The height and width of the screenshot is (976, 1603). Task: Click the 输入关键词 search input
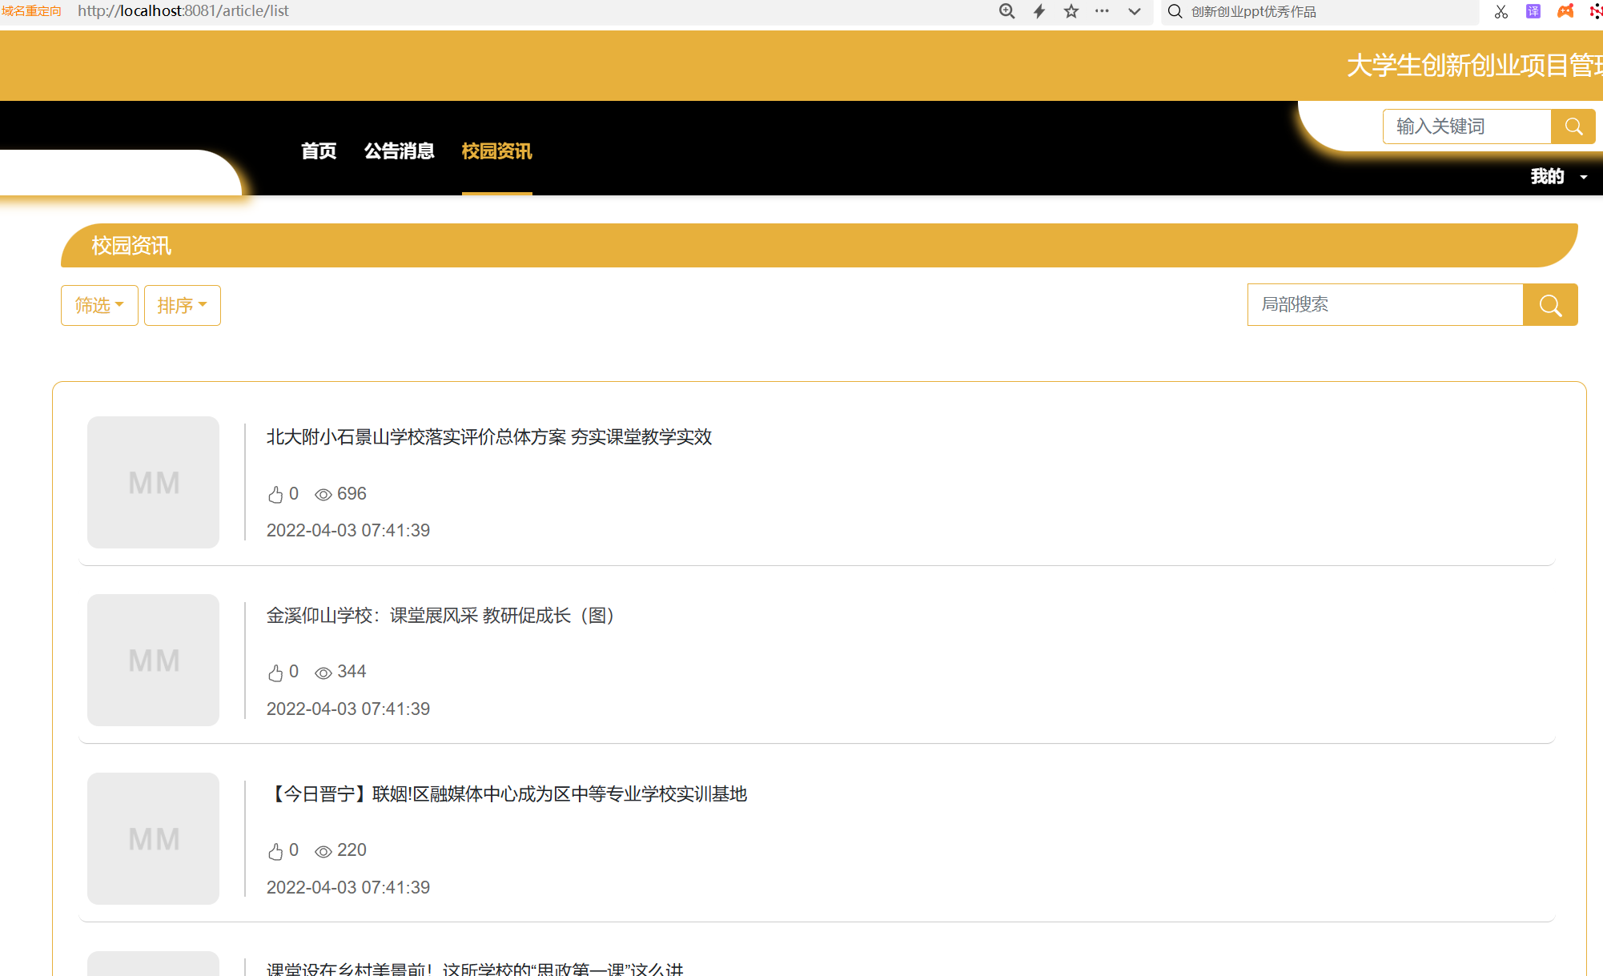[x=1467, y=127]
